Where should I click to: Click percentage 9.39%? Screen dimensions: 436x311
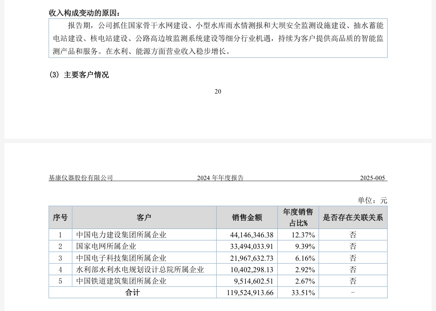click(x=305, y=246)
